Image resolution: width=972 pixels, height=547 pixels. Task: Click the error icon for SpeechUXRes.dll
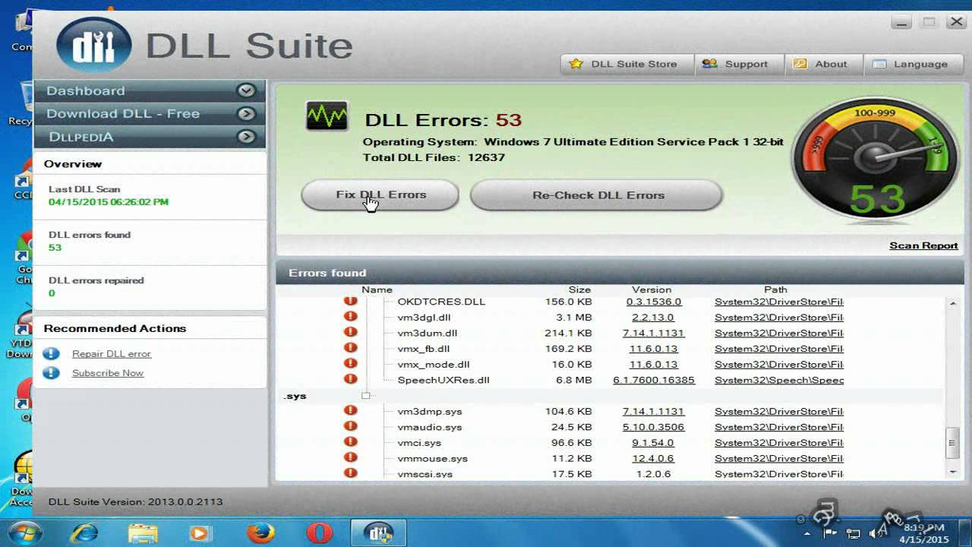tap(350, 379)
